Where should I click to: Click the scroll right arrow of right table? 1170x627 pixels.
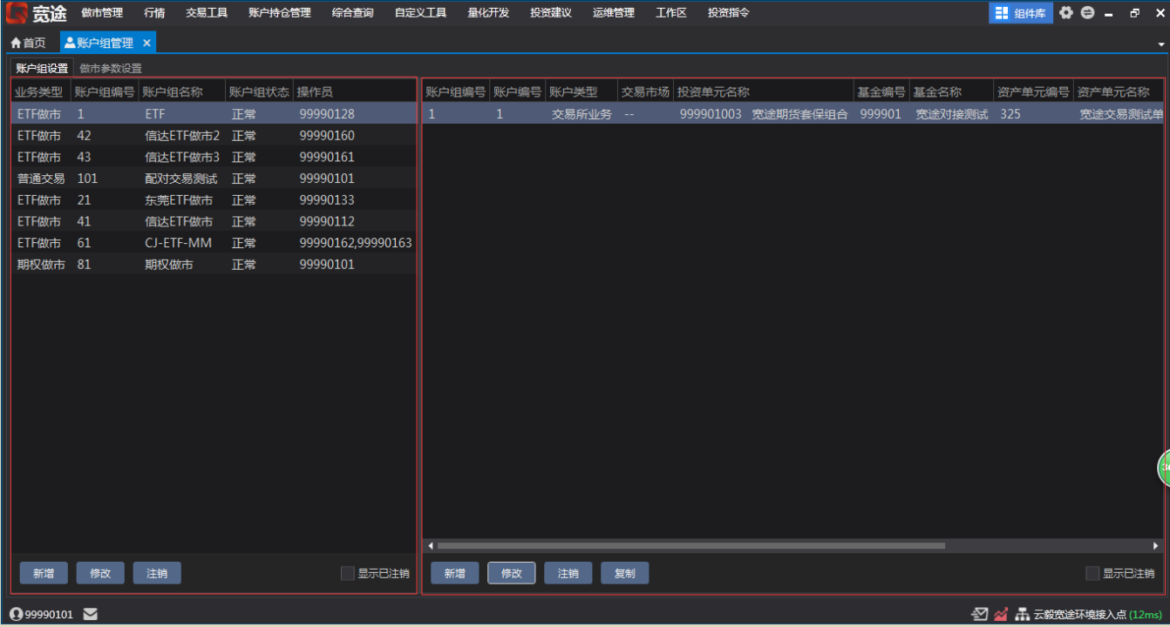tap(1156, 546)
